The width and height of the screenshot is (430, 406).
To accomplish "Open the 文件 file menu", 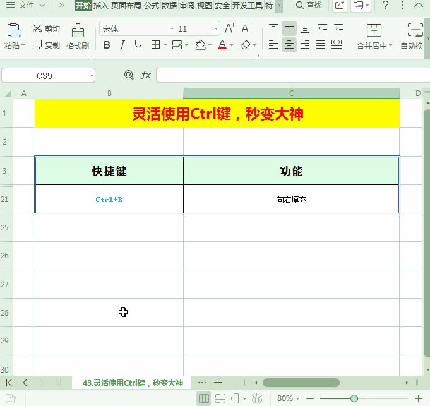I will point(25,5).
